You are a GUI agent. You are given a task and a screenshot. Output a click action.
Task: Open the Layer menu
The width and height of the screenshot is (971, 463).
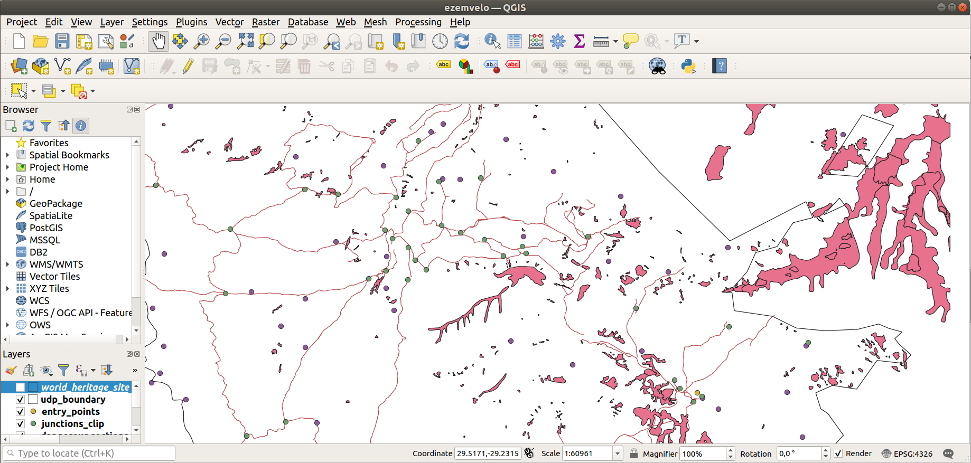pyautogui.click(x=112, y=22)
